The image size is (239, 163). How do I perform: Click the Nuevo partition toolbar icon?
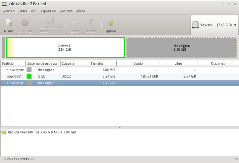pos(8,23)
